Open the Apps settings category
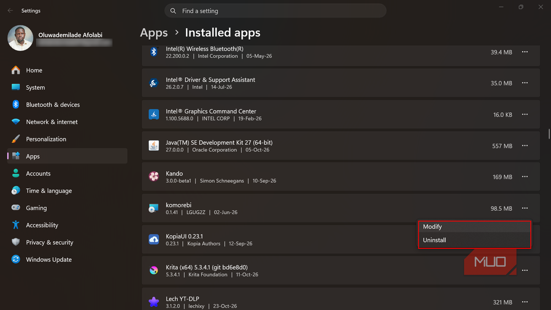This screenshot has height=310, width=551. [67, 156]
